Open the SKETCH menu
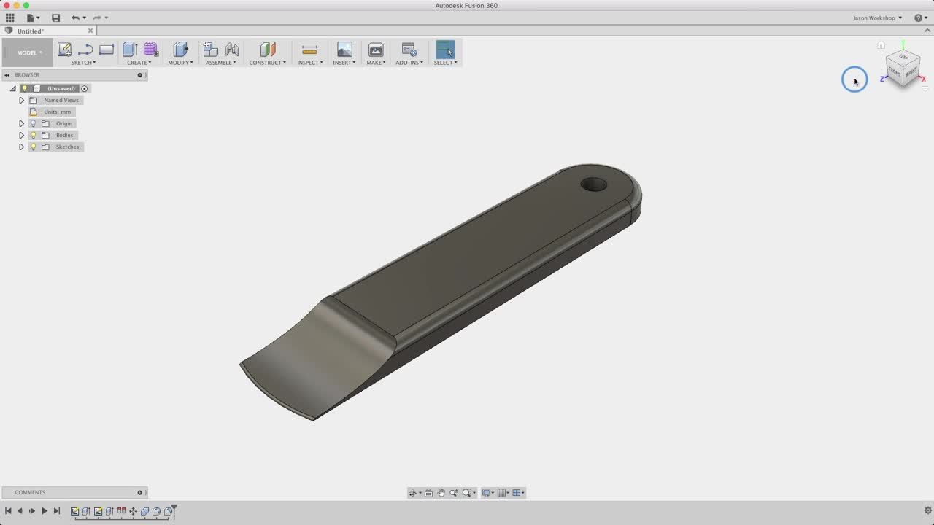Image resolution: width=934 pixels, height=525 pixels. click(x=83, y=63)
